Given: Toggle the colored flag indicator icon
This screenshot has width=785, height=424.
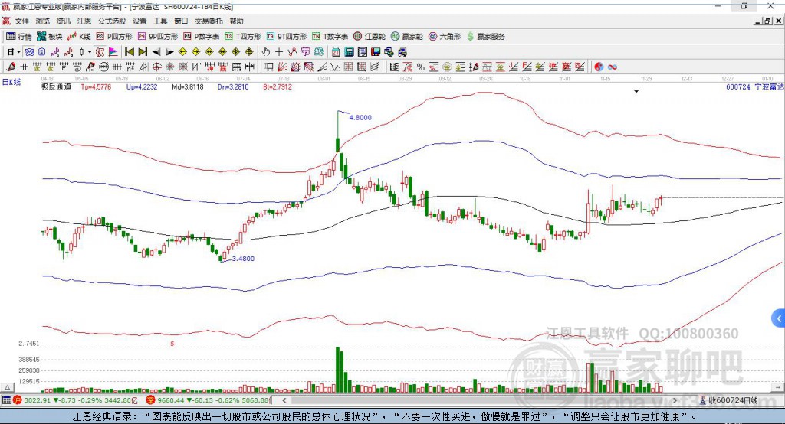Looking at the screenshot, I should [113, 52].
